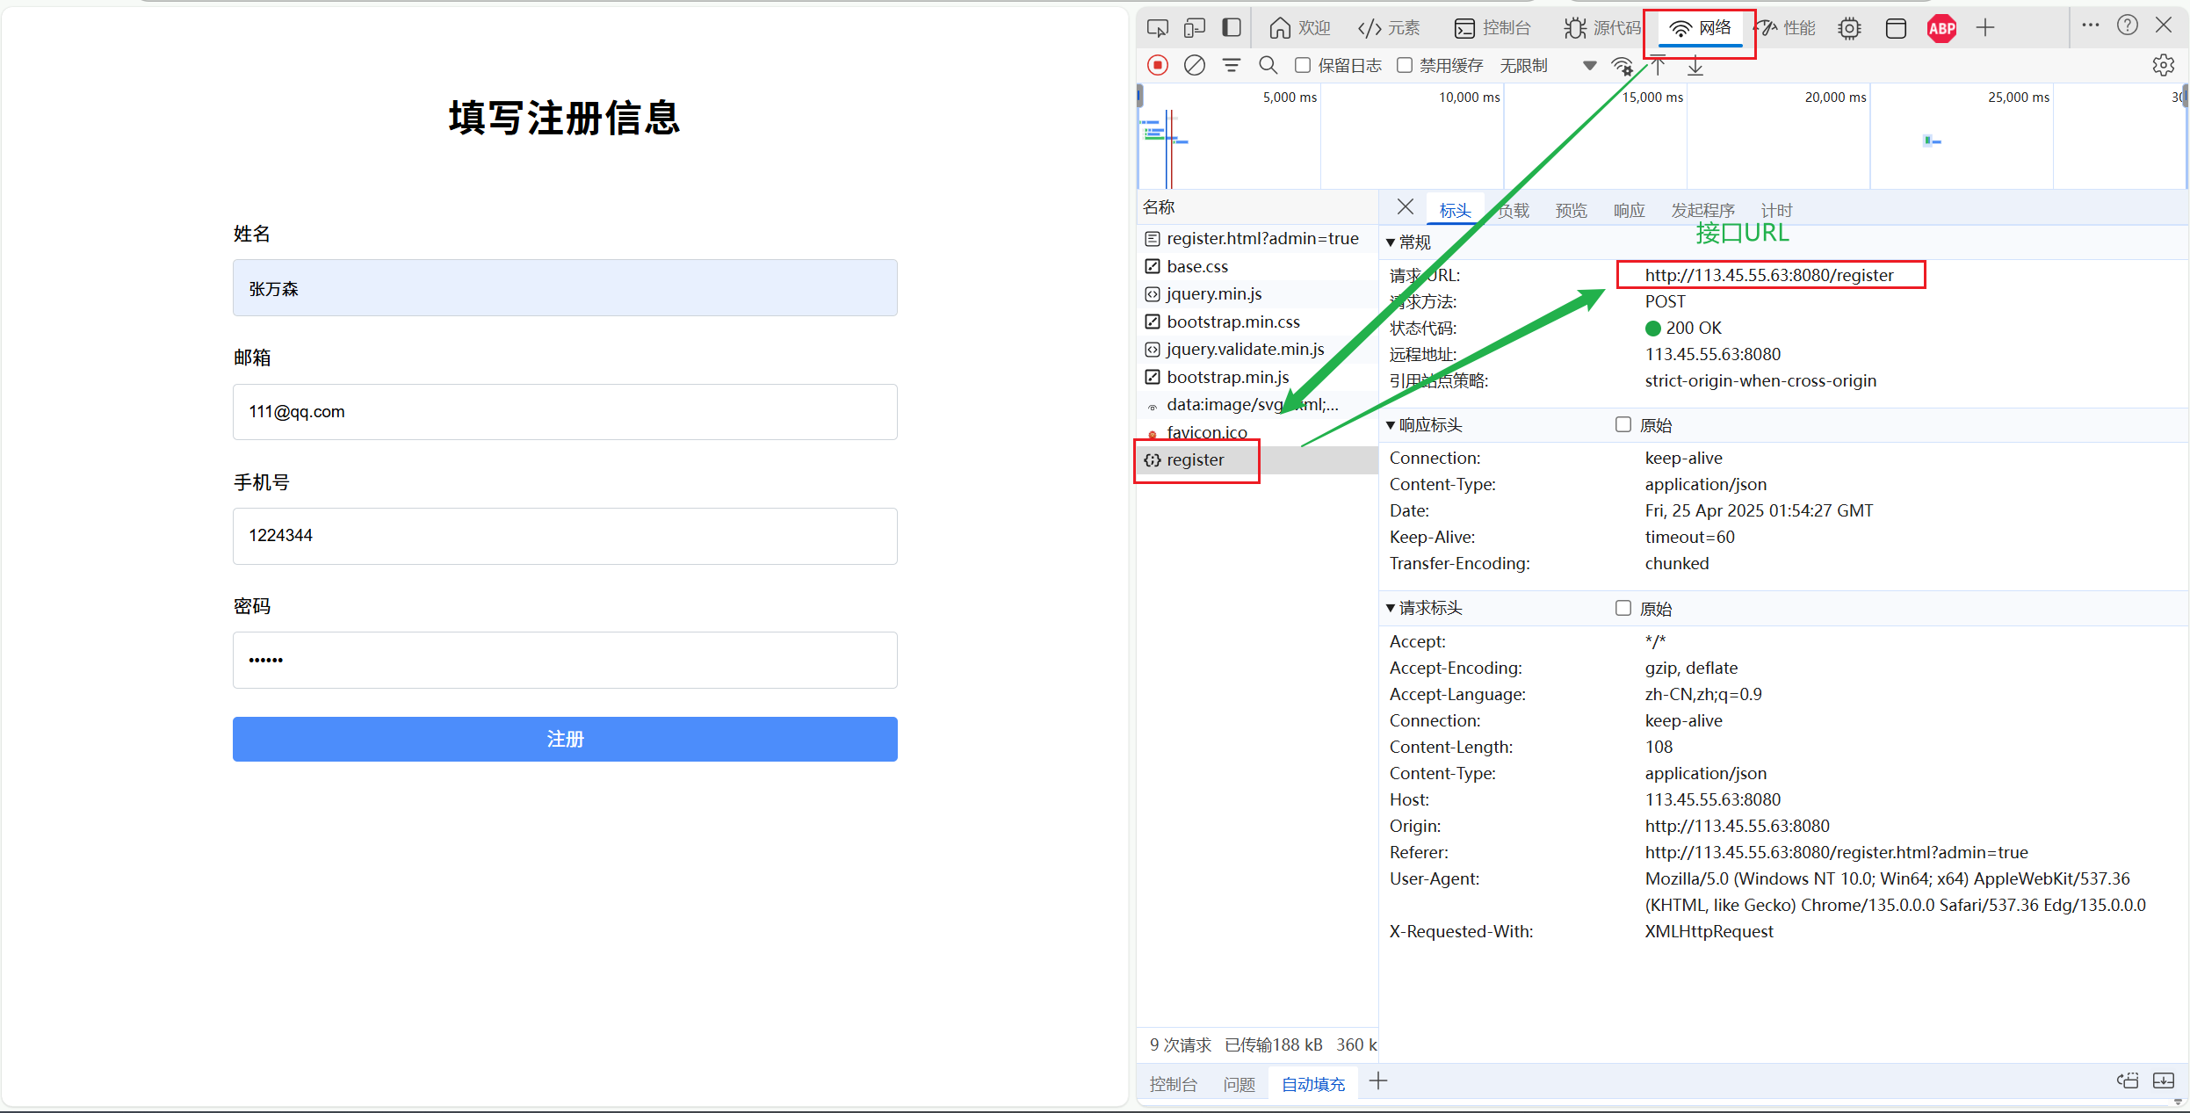Open the 控制台 tab in DevTools

click(x=1493, y=28)
